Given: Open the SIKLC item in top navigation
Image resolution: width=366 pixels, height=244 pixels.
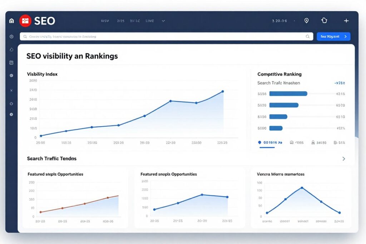Looking at the screenshot, I should [135, 21].
